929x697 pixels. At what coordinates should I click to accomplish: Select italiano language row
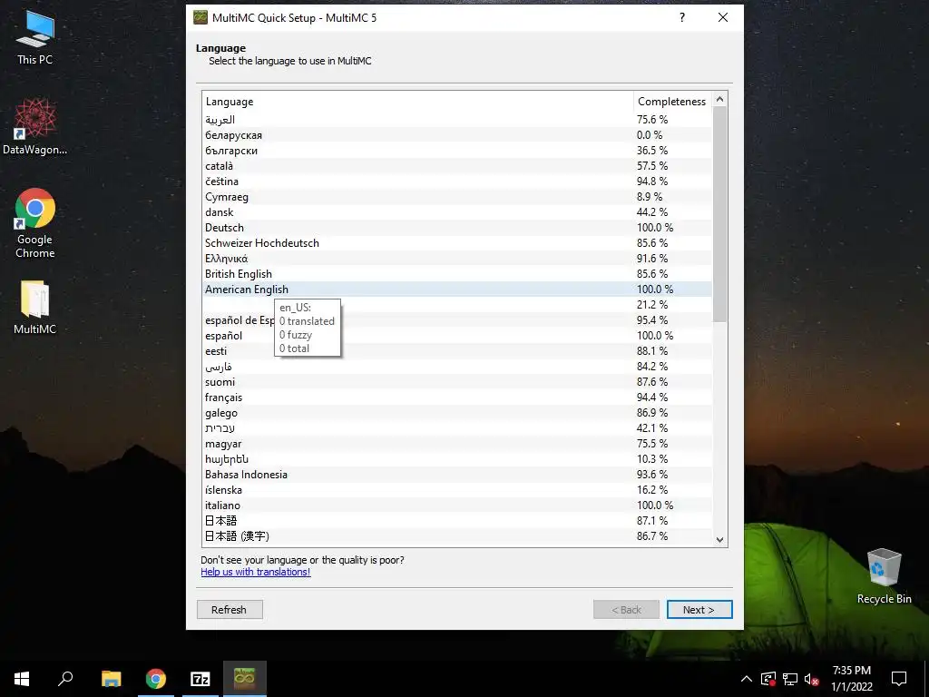(457, 505)
